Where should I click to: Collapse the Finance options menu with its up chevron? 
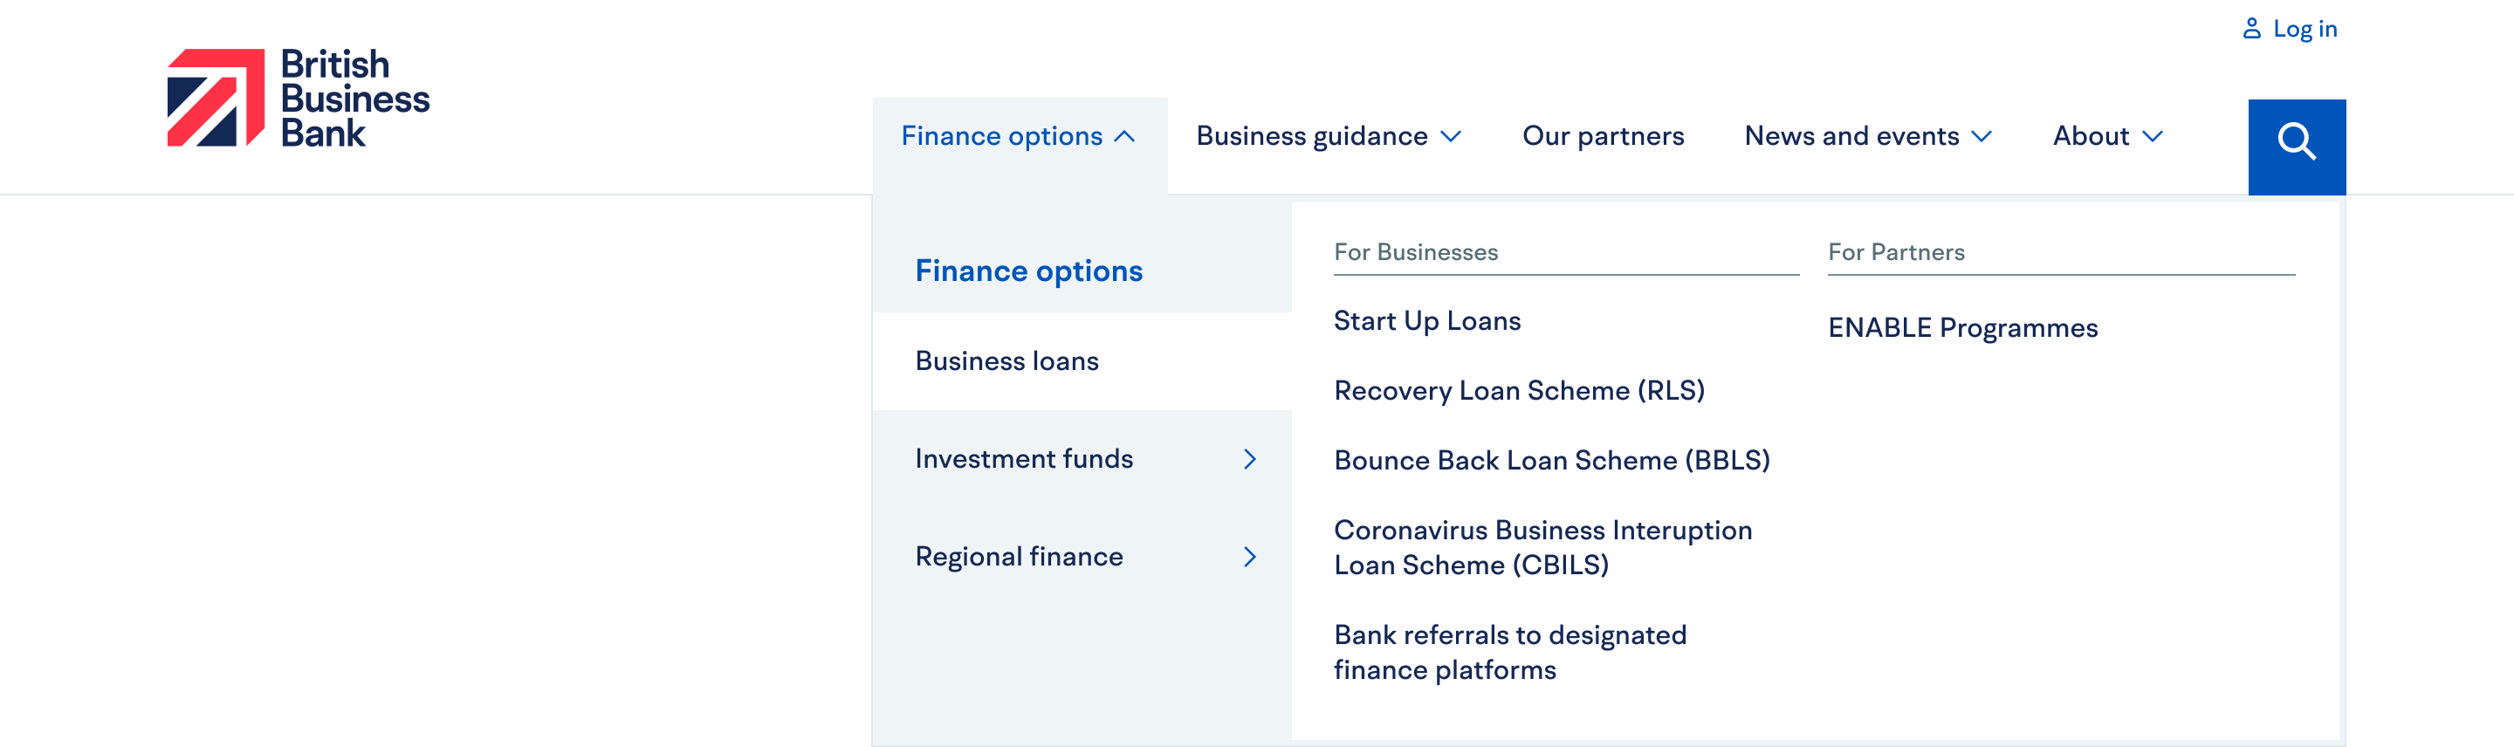pyautogui.click(x=1127, y=135)
